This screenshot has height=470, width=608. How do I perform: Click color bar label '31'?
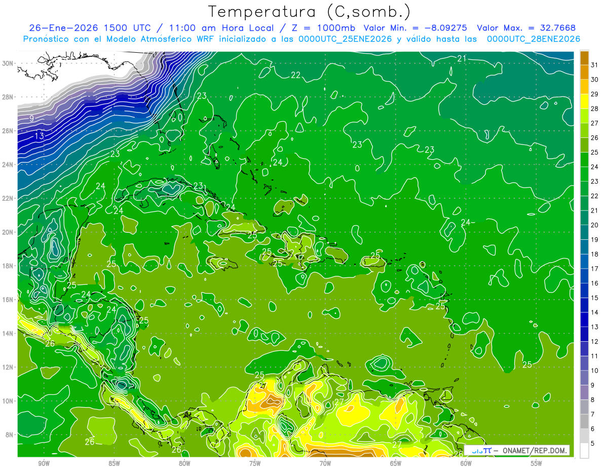(x=595, y=65)
